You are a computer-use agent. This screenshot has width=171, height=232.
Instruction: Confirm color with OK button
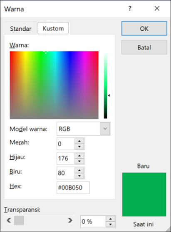[144, 28]
